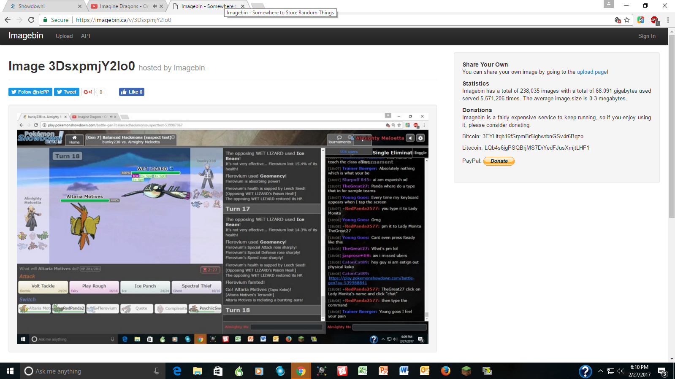Close the Showdown! tab
This screenshot has width=675, height=379.
click(80, 6)
